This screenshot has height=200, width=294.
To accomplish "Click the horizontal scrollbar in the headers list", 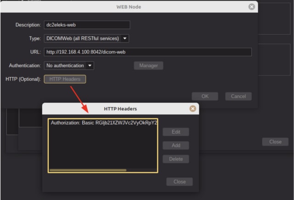I will pyautogui.click(x=87, y=170).
